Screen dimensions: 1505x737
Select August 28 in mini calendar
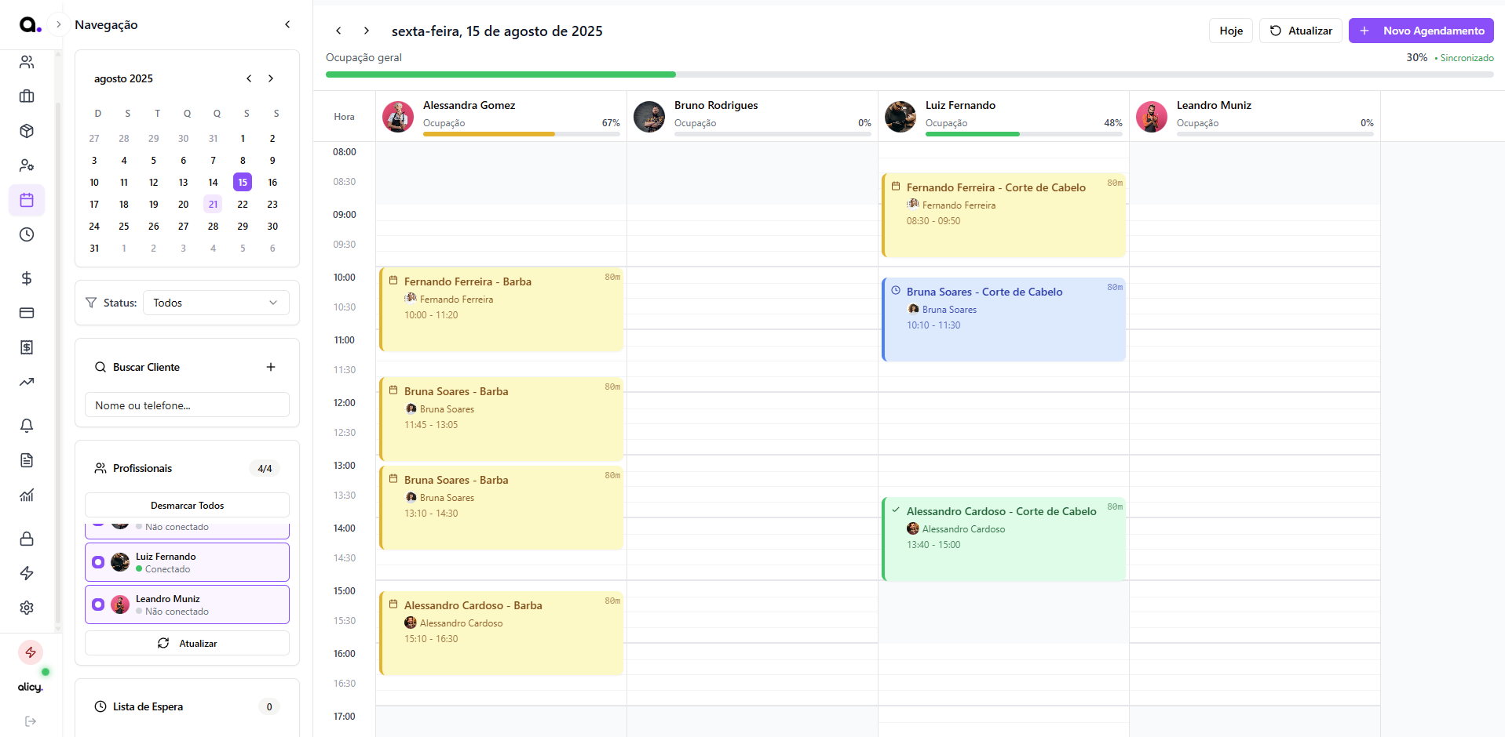click(x=213, y=226)
